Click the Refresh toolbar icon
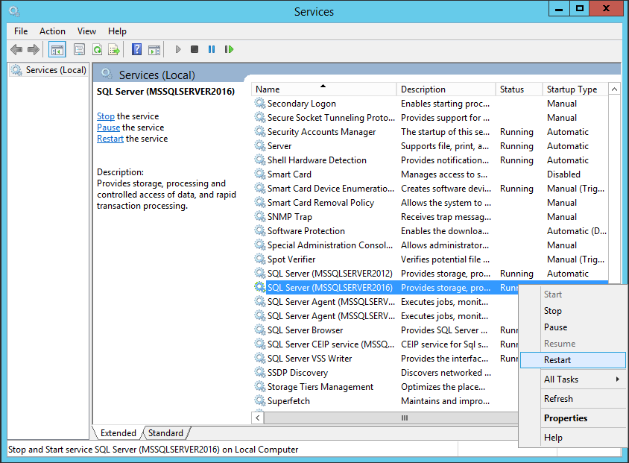 [97, 50]
